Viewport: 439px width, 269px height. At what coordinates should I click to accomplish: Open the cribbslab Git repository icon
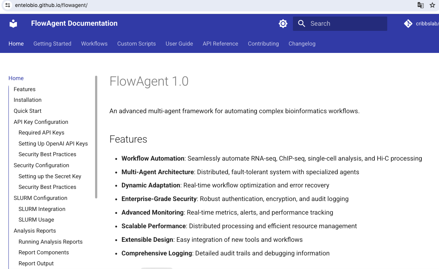click(x=408, y=23)
